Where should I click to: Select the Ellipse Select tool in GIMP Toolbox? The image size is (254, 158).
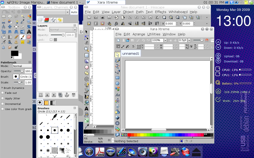point(10,16)
